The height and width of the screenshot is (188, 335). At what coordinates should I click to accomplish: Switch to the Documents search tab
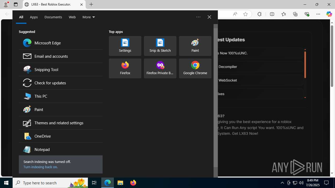tap(53, 17)
